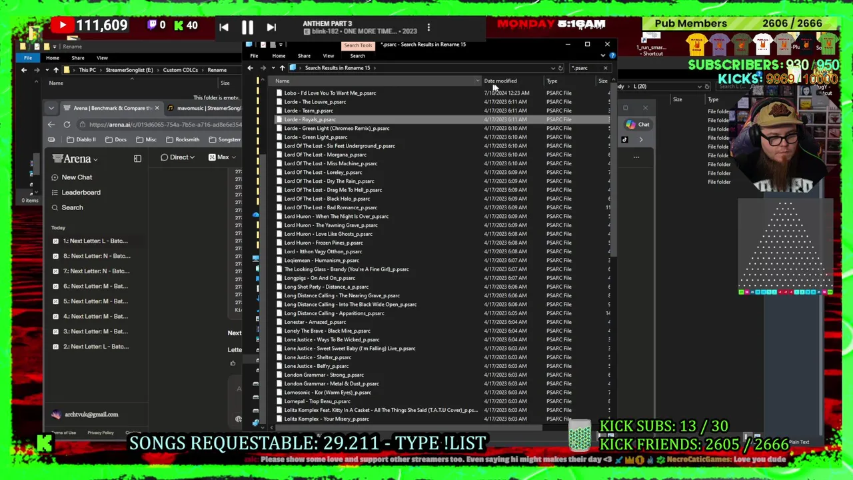
Task: Open Direct mode dropdown in Arena
Action: tap(178, 157)
